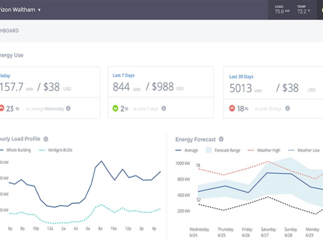The height and width of the screenshot is (242, 323).
Task: Select the Today card title
Action: 5,75
